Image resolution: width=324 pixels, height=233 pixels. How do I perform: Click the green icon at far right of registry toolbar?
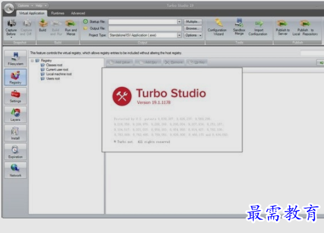[321, 63]
